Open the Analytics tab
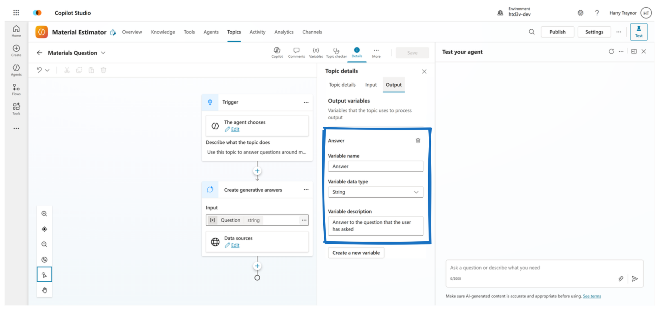 (284, 32)
